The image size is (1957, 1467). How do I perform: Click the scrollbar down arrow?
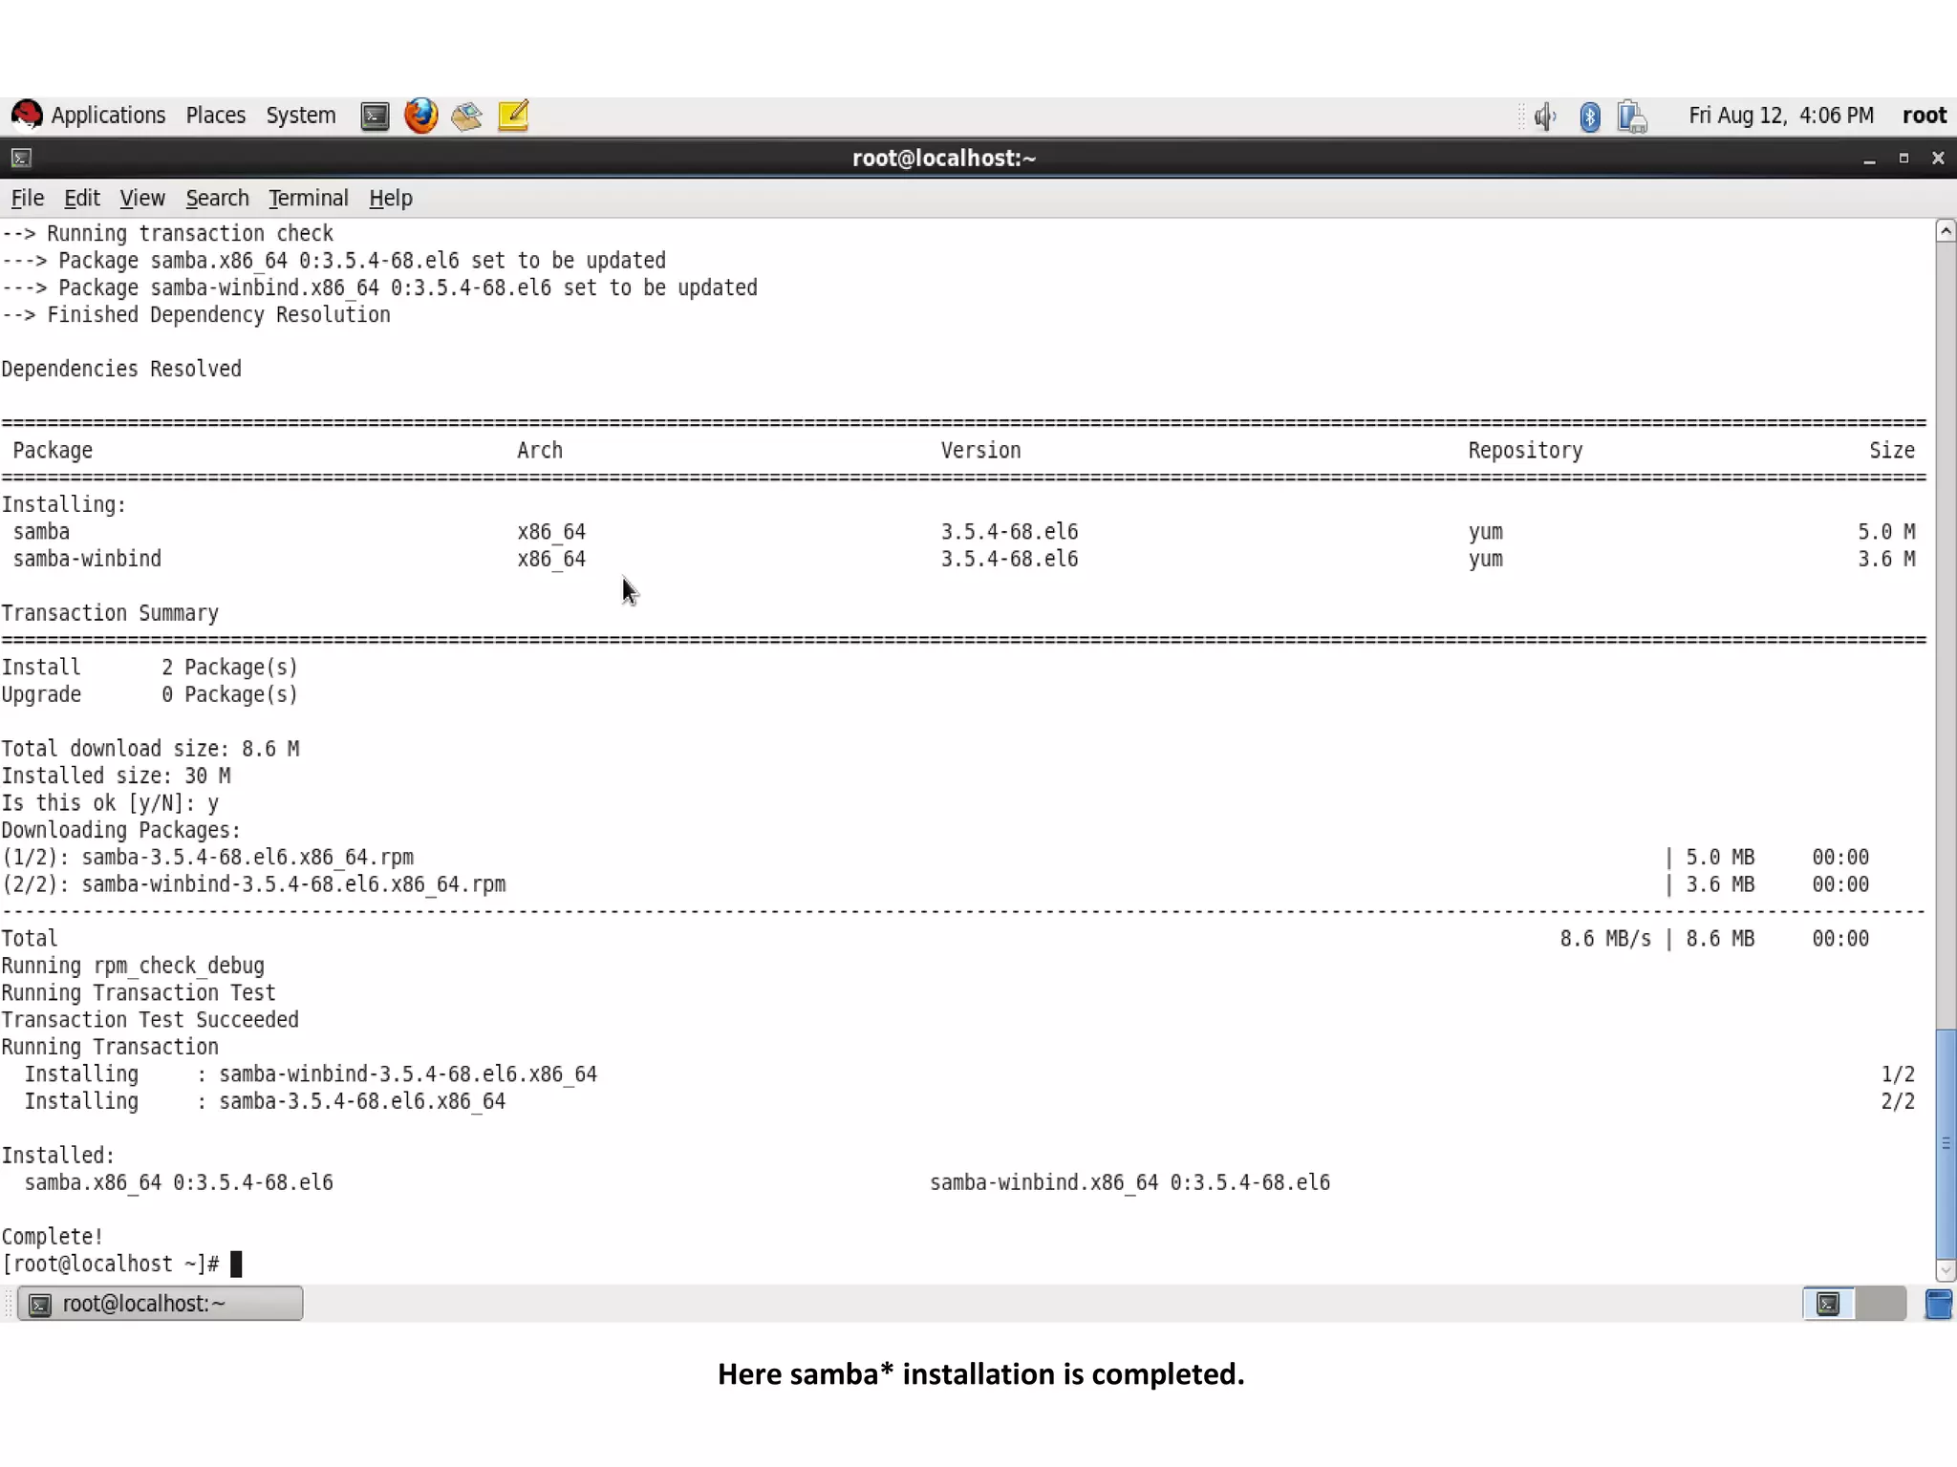(1946, 1270)
